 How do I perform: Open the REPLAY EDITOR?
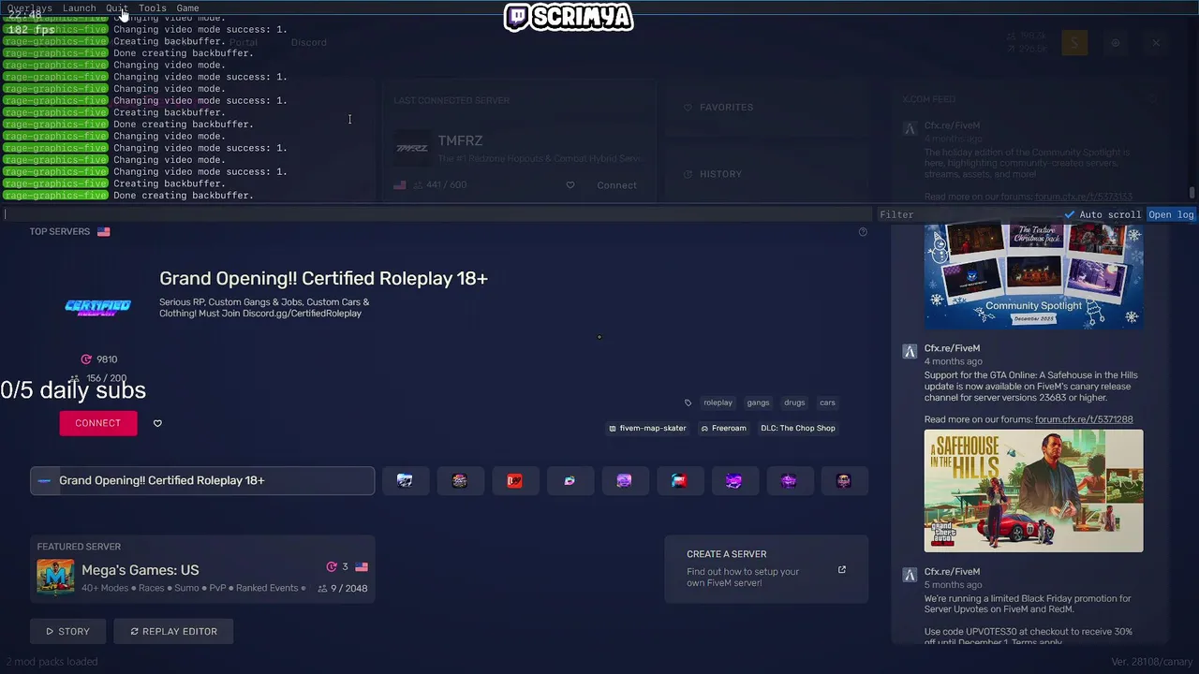pos(173,631)
